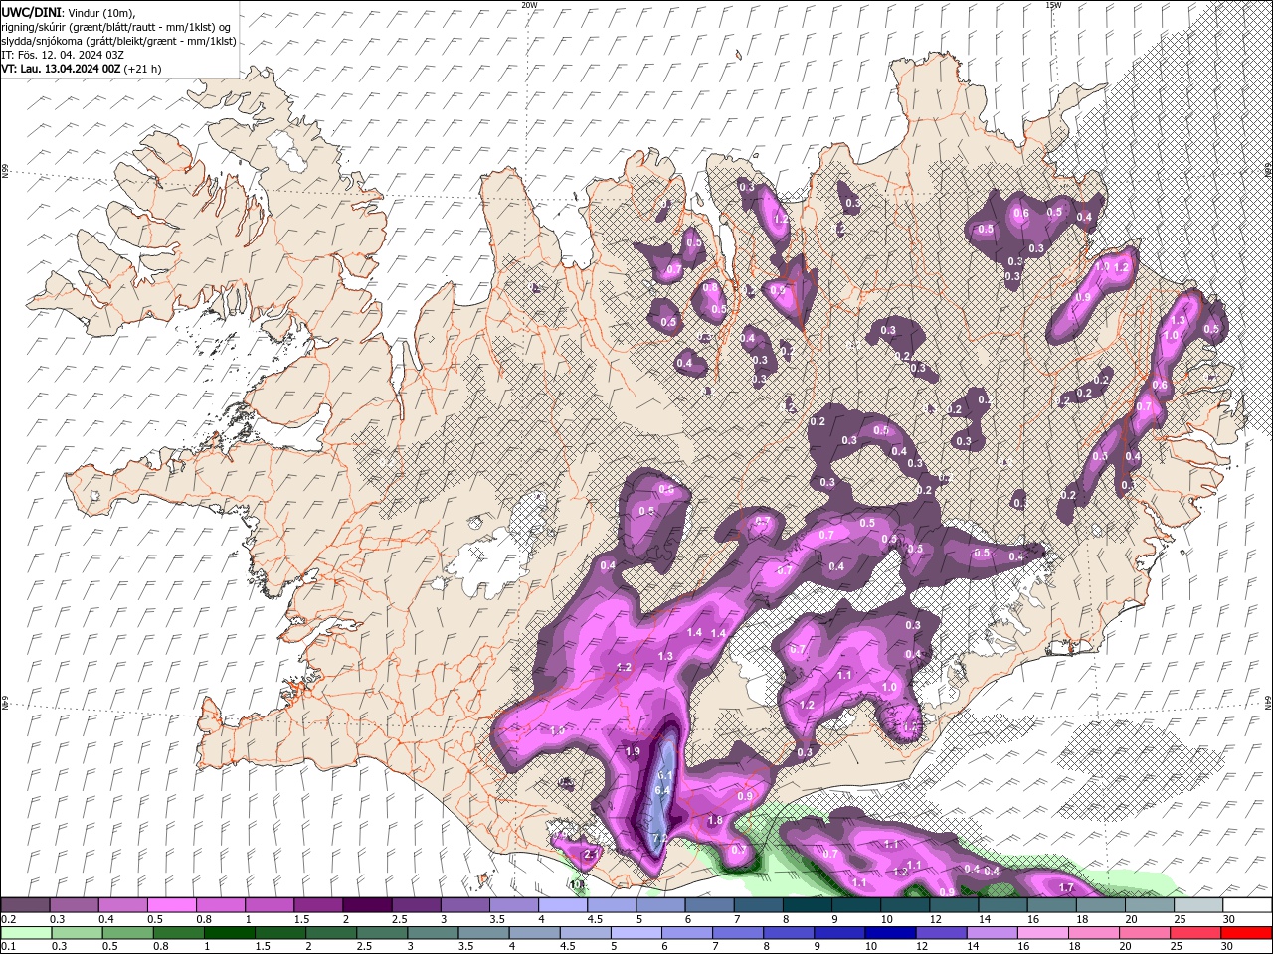Click the title text "UWC/DINI"
Viewport: 1273px width, 954px height.
pos(31,12)
